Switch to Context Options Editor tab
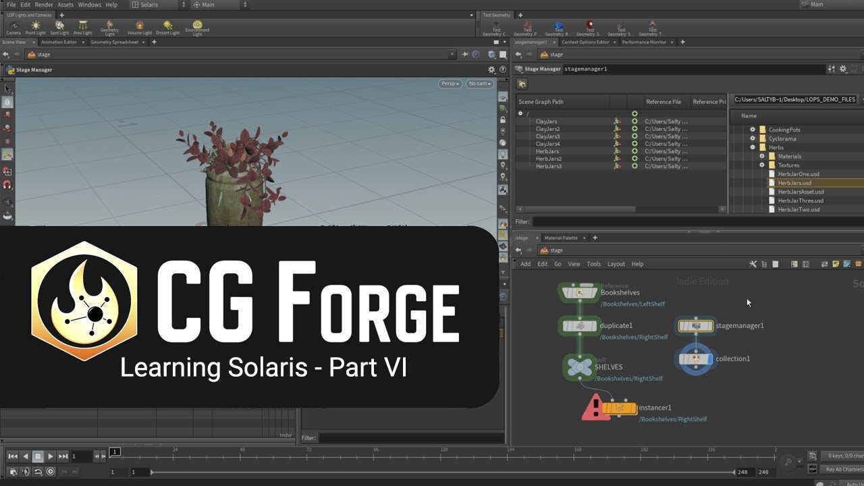This screenshot has height=486, width=864. (x=585, y=42)
